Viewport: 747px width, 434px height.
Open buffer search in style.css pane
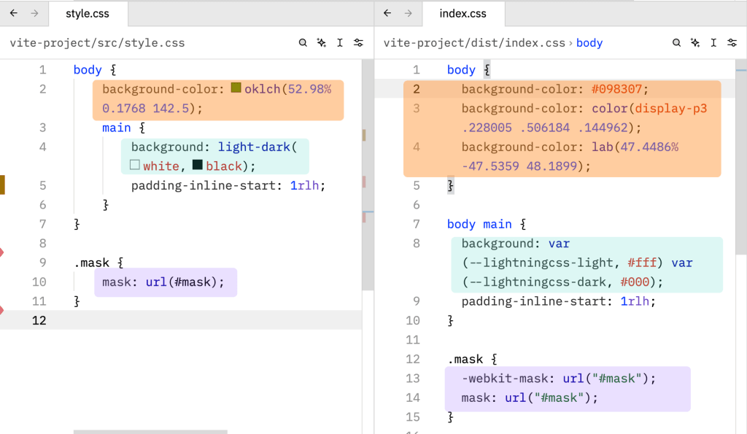tap(303, 43)
